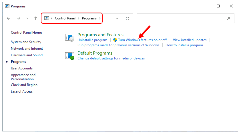Open the Default Programs heading
The width and height of the screenshot is (241, 134).
point(95,53)
